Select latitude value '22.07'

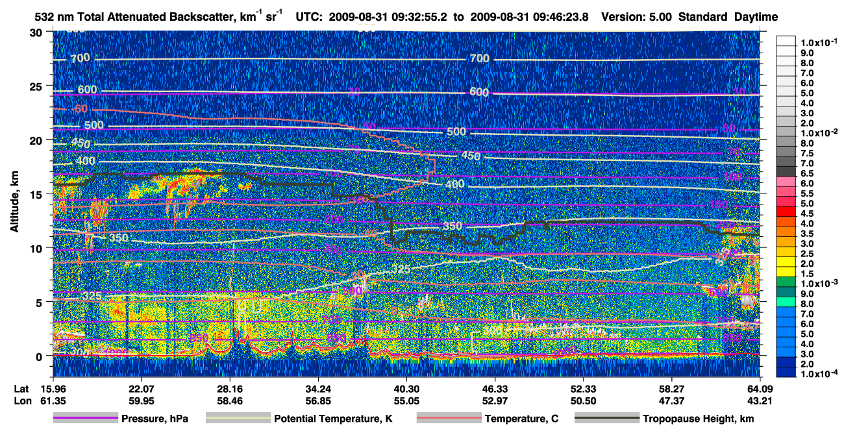coord(141,388)
